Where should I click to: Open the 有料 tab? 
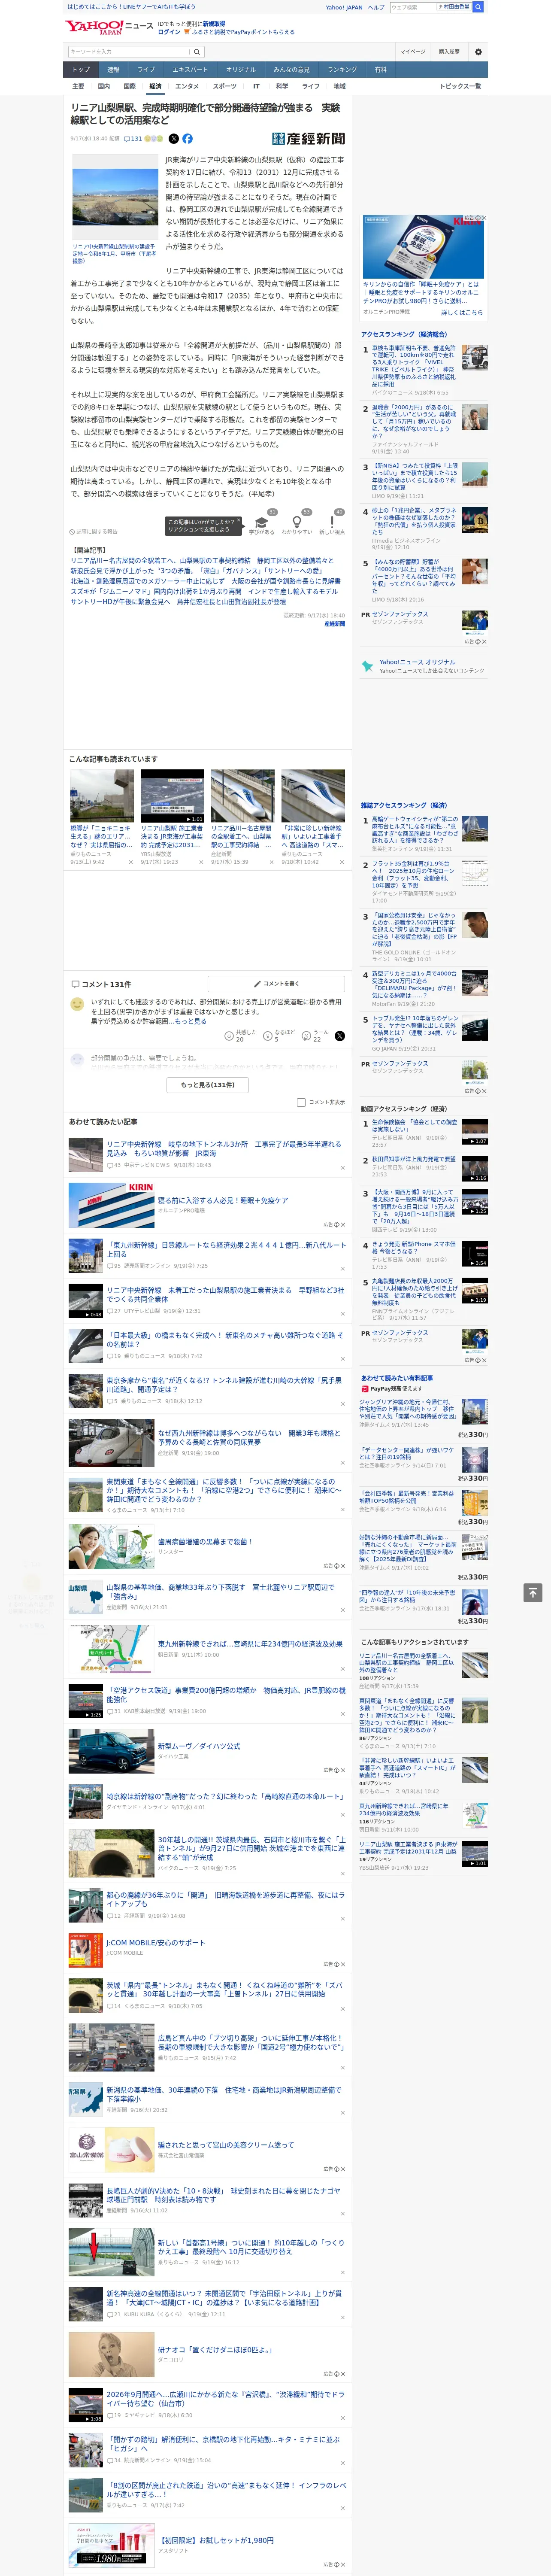[x=380, y=70]
